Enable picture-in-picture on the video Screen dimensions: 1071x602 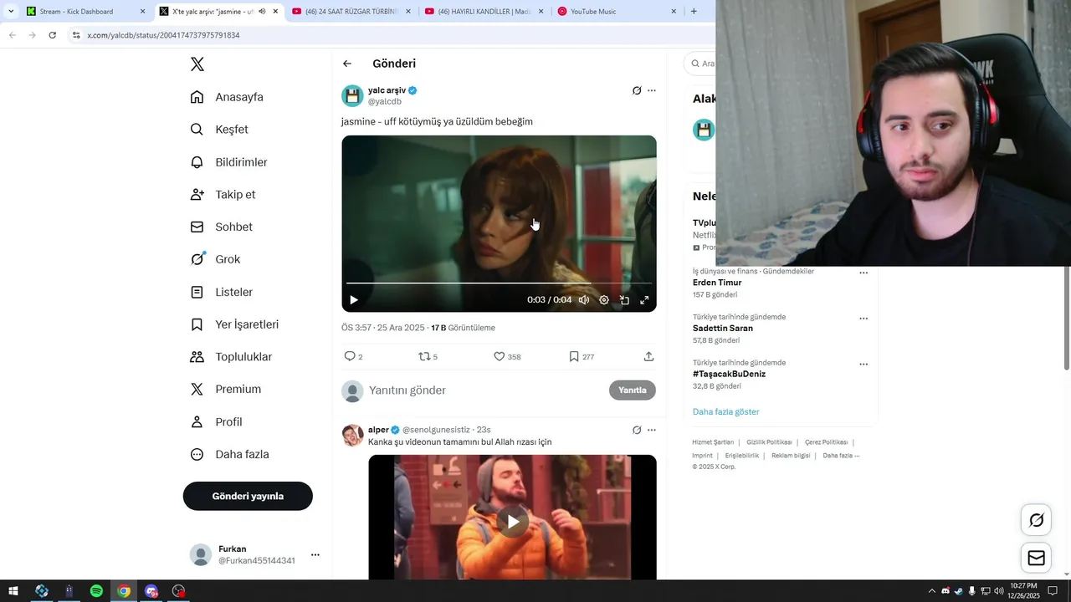624,299
